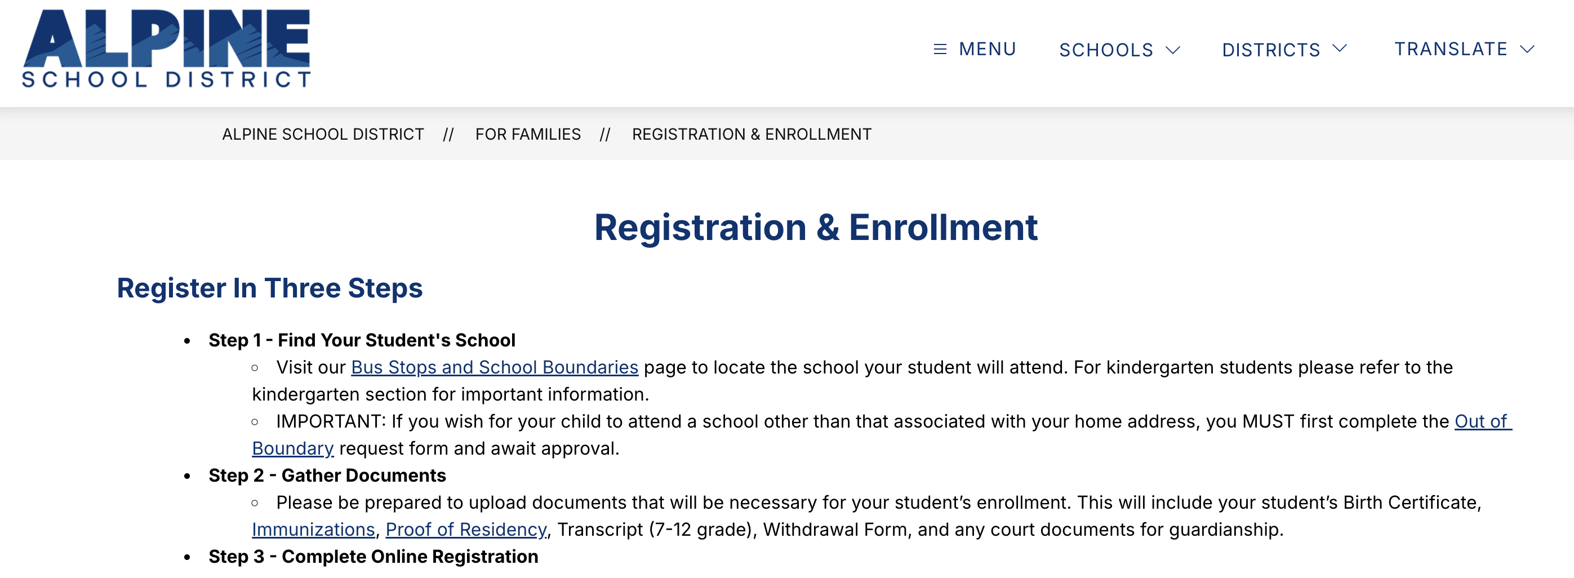Open Bus Stops and School Boundaries link
The width and height of the screenshot is (1574, 578).
494,367
